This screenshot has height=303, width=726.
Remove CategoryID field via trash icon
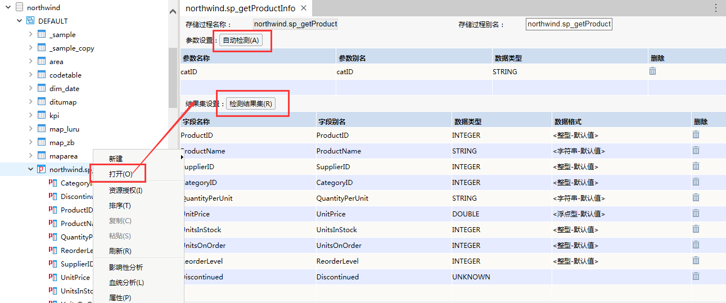tap(696, 182)
